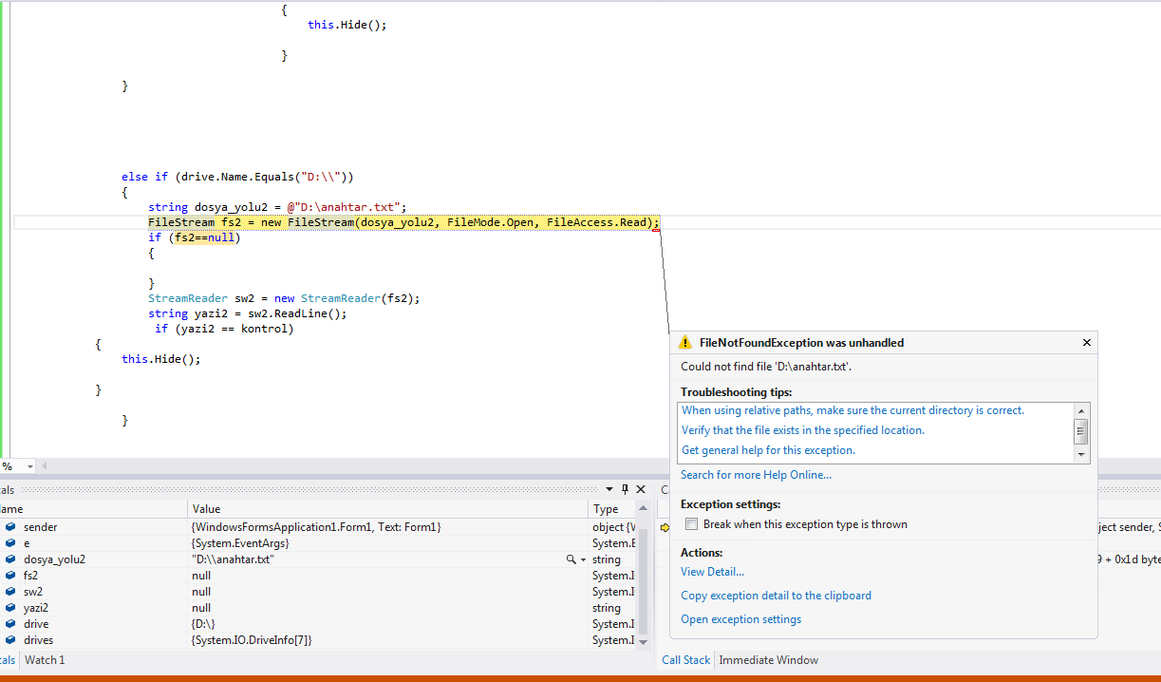Click the Could not find file message
Image resolution: width=1161 pixels, height=682 pixels.
tap(765, 367)
